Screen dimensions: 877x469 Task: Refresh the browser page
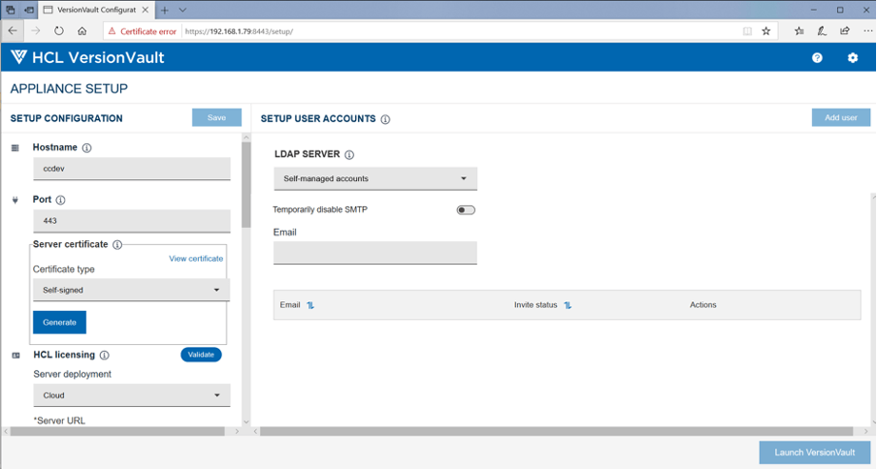point(59,31)
